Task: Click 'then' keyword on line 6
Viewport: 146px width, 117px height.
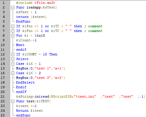Action: click(x=78, y=26)
